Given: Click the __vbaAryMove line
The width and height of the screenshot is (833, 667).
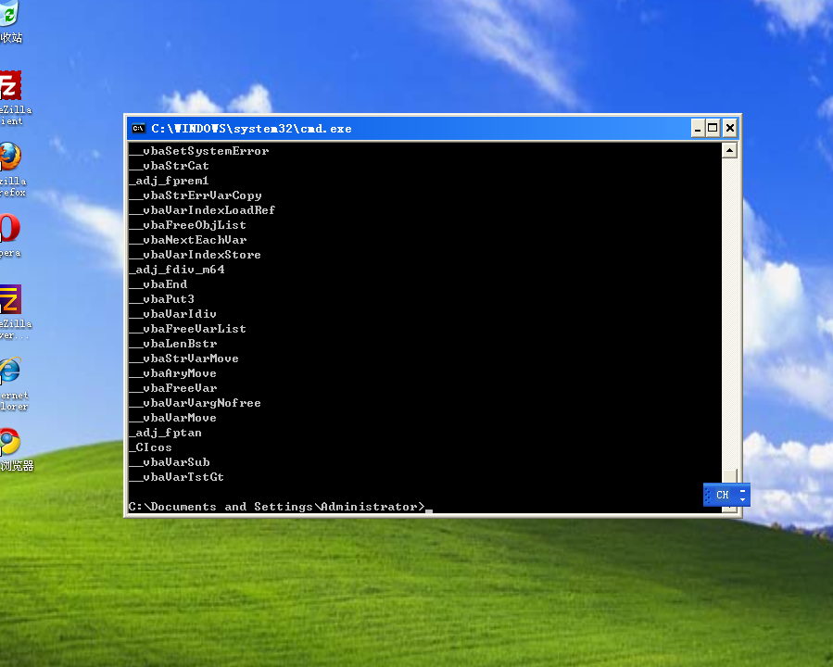Looking at the screenshot, I should coord(173,374).
